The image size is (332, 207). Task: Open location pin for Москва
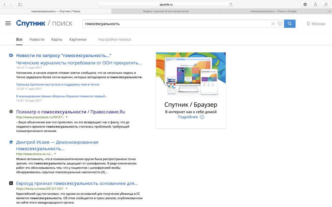tap(308, 24)
